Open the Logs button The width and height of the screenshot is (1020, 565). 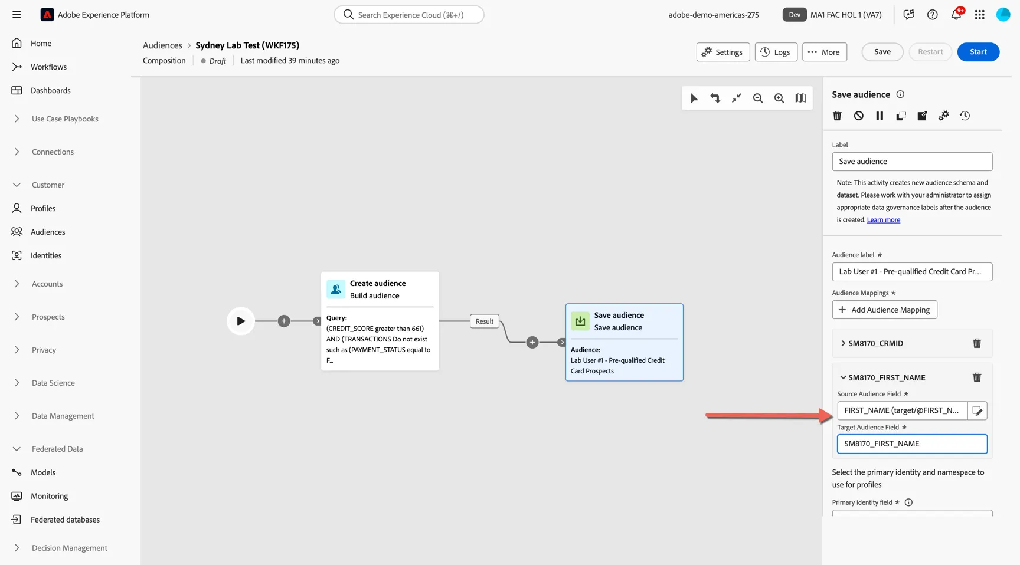pos(776,52)
